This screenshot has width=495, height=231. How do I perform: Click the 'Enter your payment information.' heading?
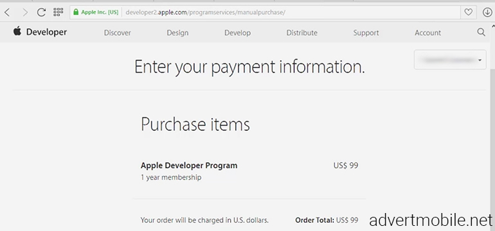(x=249, y=67)
